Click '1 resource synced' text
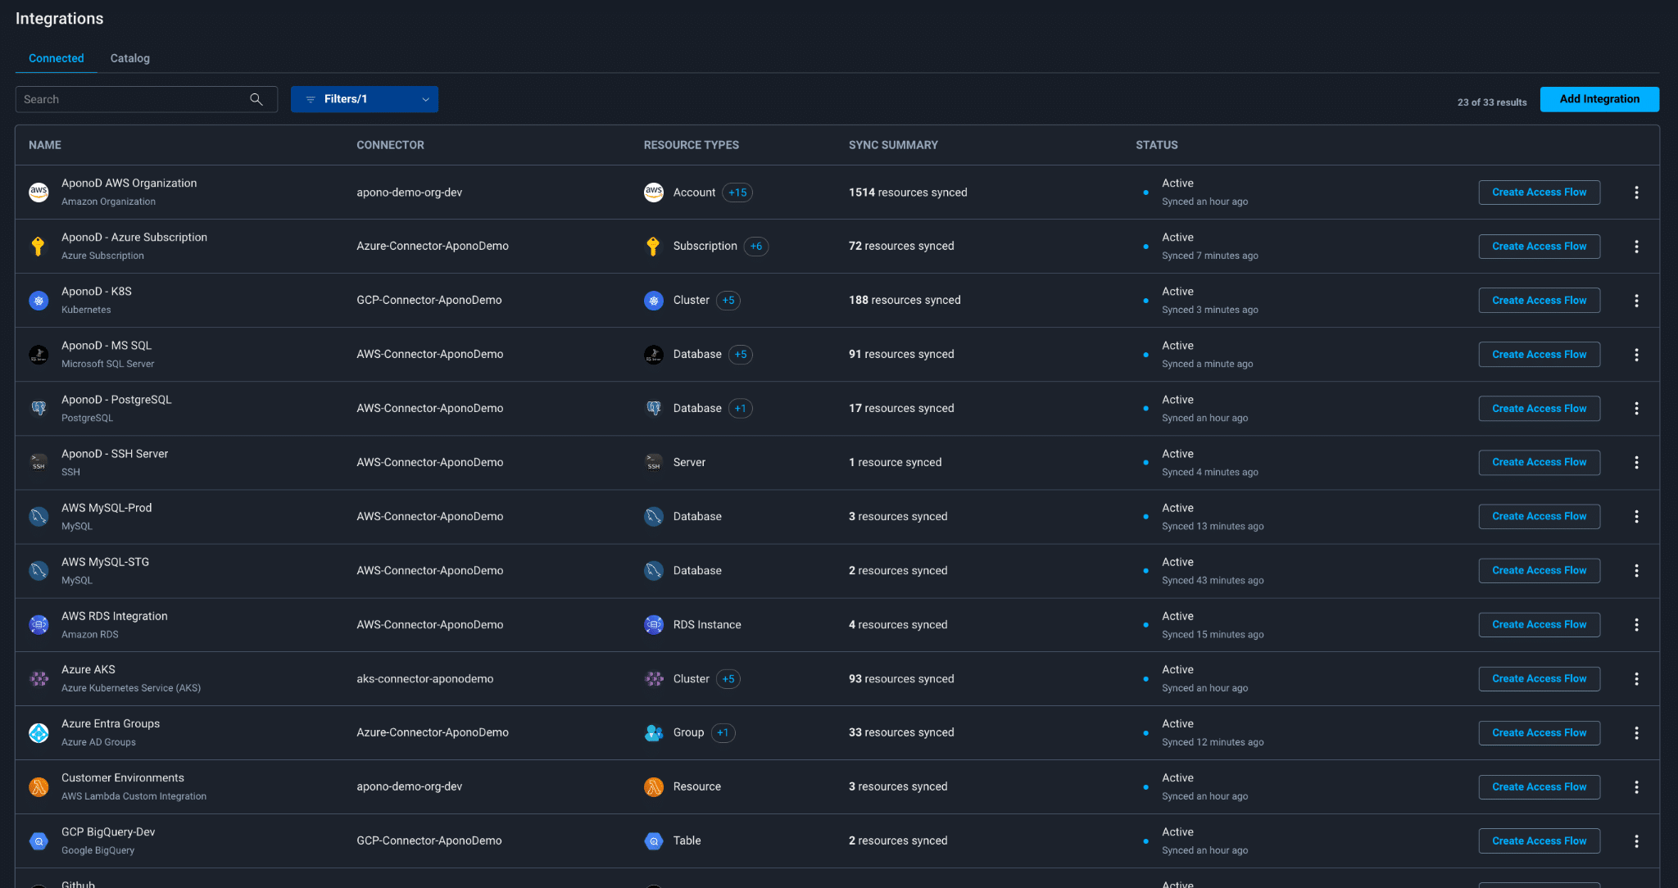This screenshot has height=888, width=1678. 895,463
